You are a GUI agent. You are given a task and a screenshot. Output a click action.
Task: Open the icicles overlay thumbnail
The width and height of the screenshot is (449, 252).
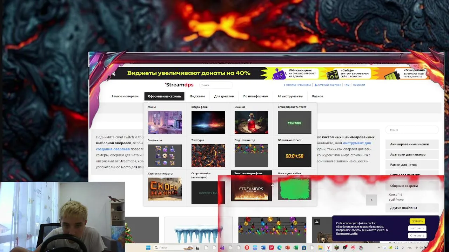[x=199, y=230]
